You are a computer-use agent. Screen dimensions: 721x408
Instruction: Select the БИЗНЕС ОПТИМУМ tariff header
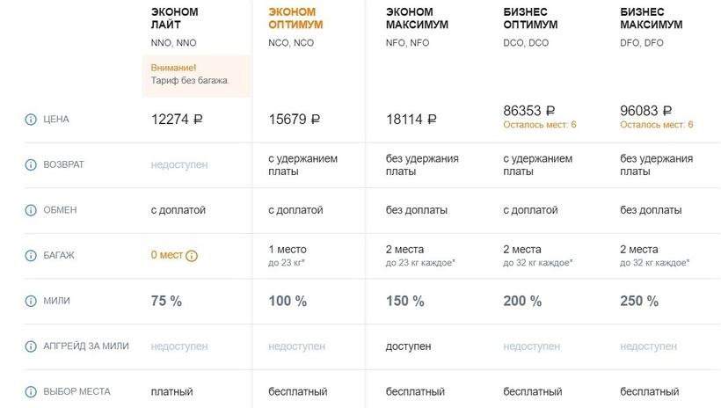pos(532,18)
